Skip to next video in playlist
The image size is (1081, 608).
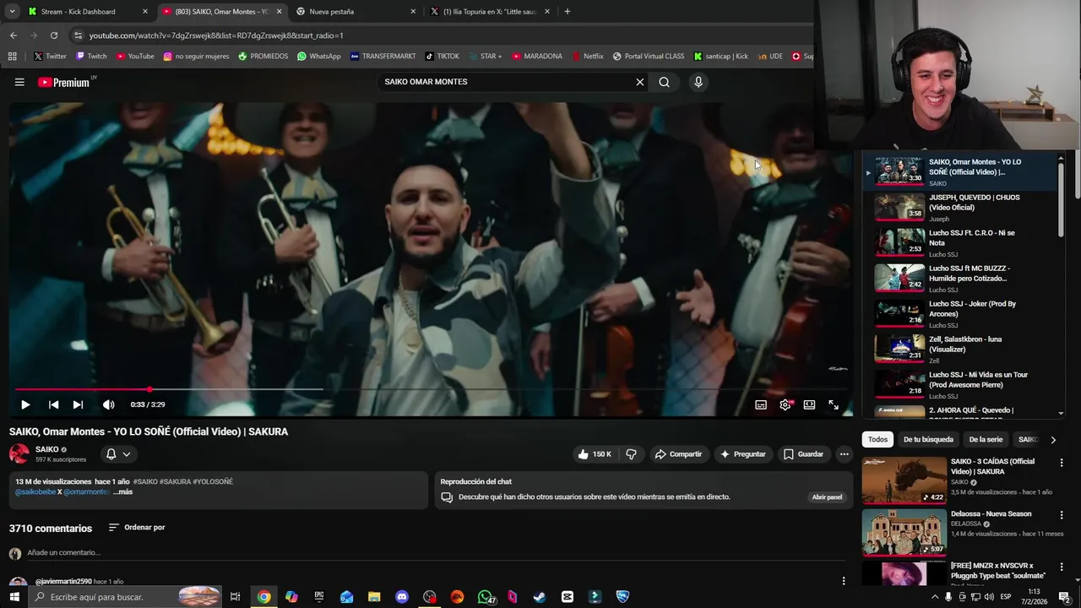[78, 404]
